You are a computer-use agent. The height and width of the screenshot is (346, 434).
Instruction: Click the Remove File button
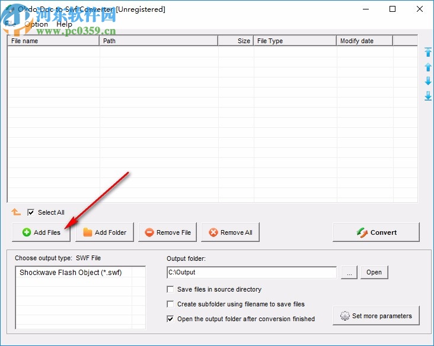(x=167, y=232)
